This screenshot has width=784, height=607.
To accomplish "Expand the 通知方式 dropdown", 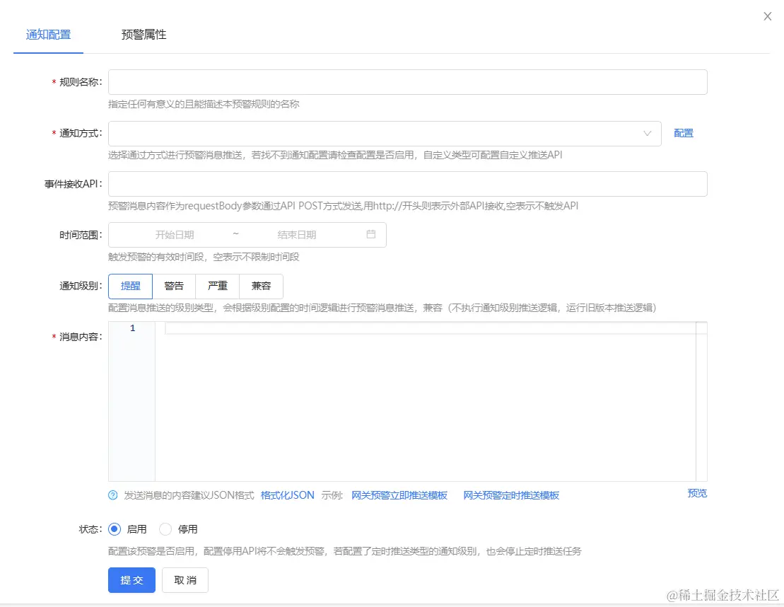I will click(385, 134).
